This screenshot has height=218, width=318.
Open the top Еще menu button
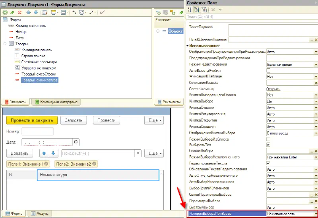click(x=154, y=120)
